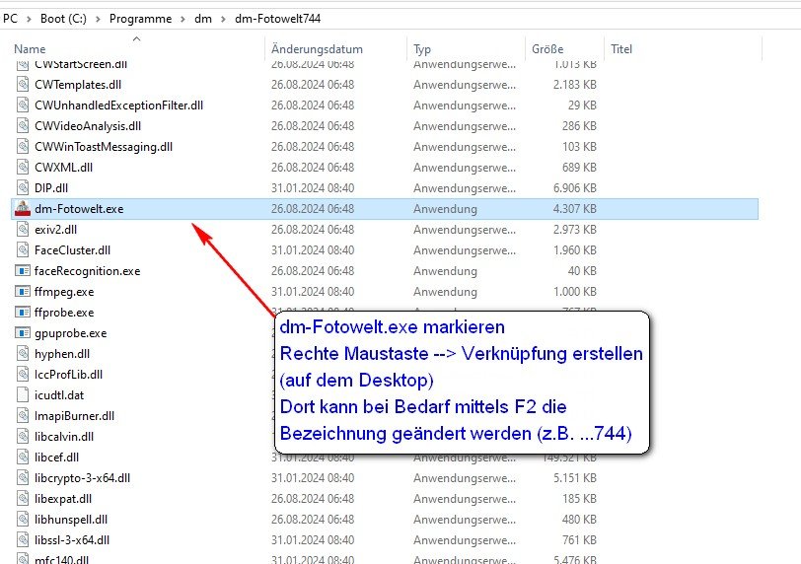Expand breadcrumb chevron after Boot (C:)
The height and width of the screenshot is (564, 801).
[x=98, y=19]
